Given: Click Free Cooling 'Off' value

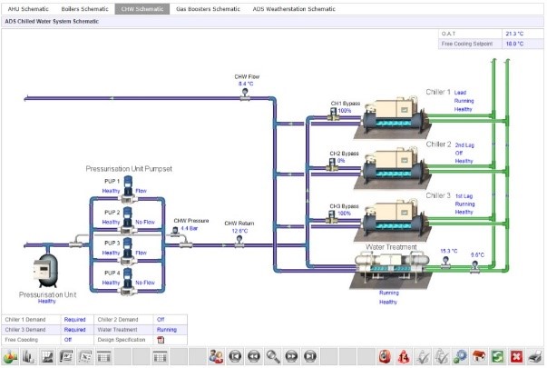Looking at the screenshot, I should 68,340.
